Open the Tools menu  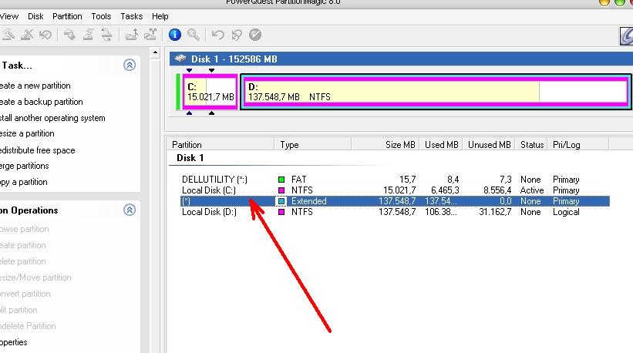pyautogui.click(x=101, y=16)
